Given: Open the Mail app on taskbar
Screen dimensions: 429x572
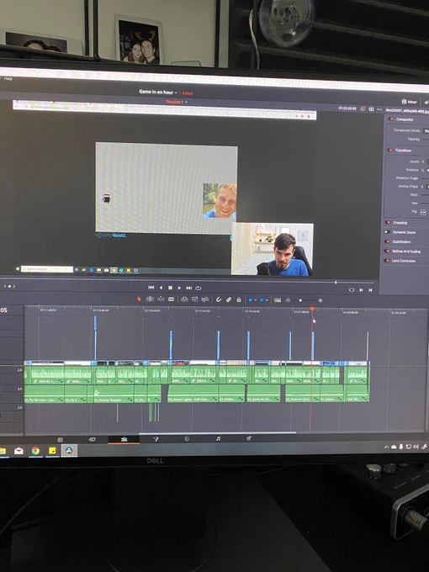Looking at the screenshot, I should 19,451.
